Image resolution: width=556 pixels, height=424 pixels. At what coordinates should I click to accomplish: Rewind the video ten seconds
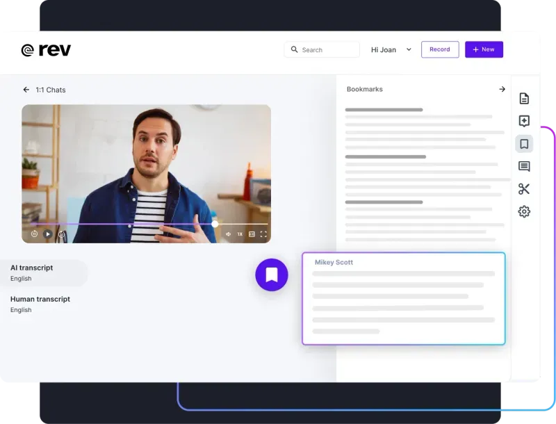click(x=34, y=234)
